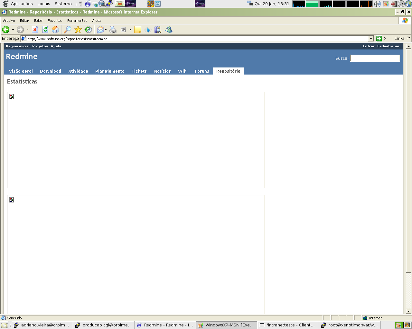This screenshot has height=329, width=412.
Task: Open the Search magnifier in IE toolbar
Action: pos(67,30)
